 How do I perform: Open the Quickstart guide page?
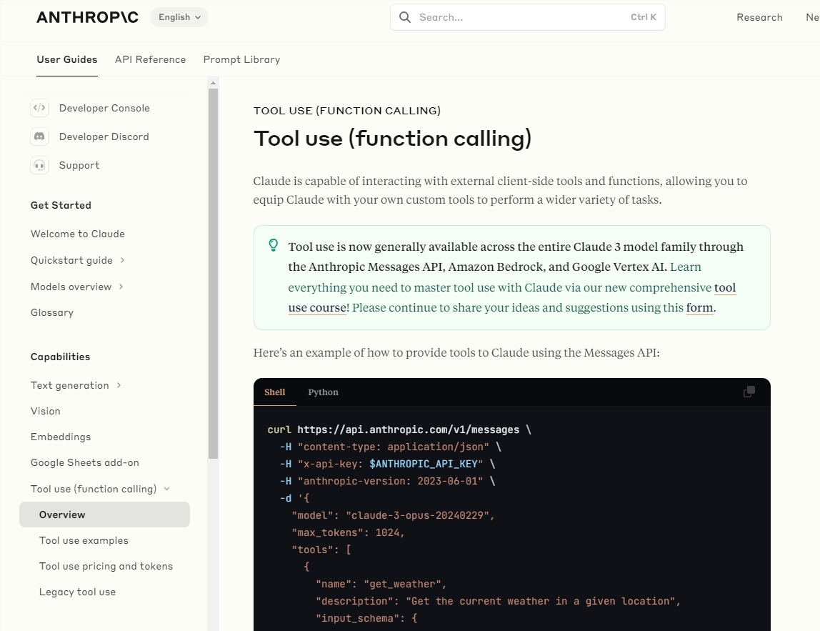pyautogui.click(x=71, y=260)
